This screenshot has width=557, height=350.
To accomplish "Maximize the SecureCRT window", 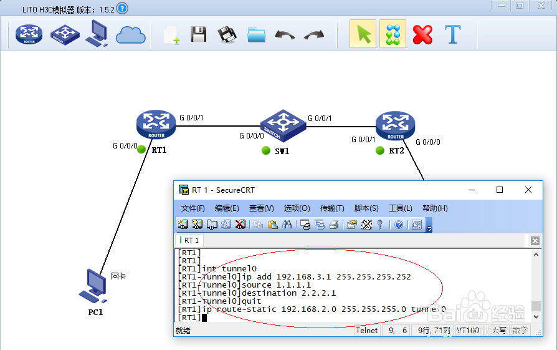I will click(500, 190).
